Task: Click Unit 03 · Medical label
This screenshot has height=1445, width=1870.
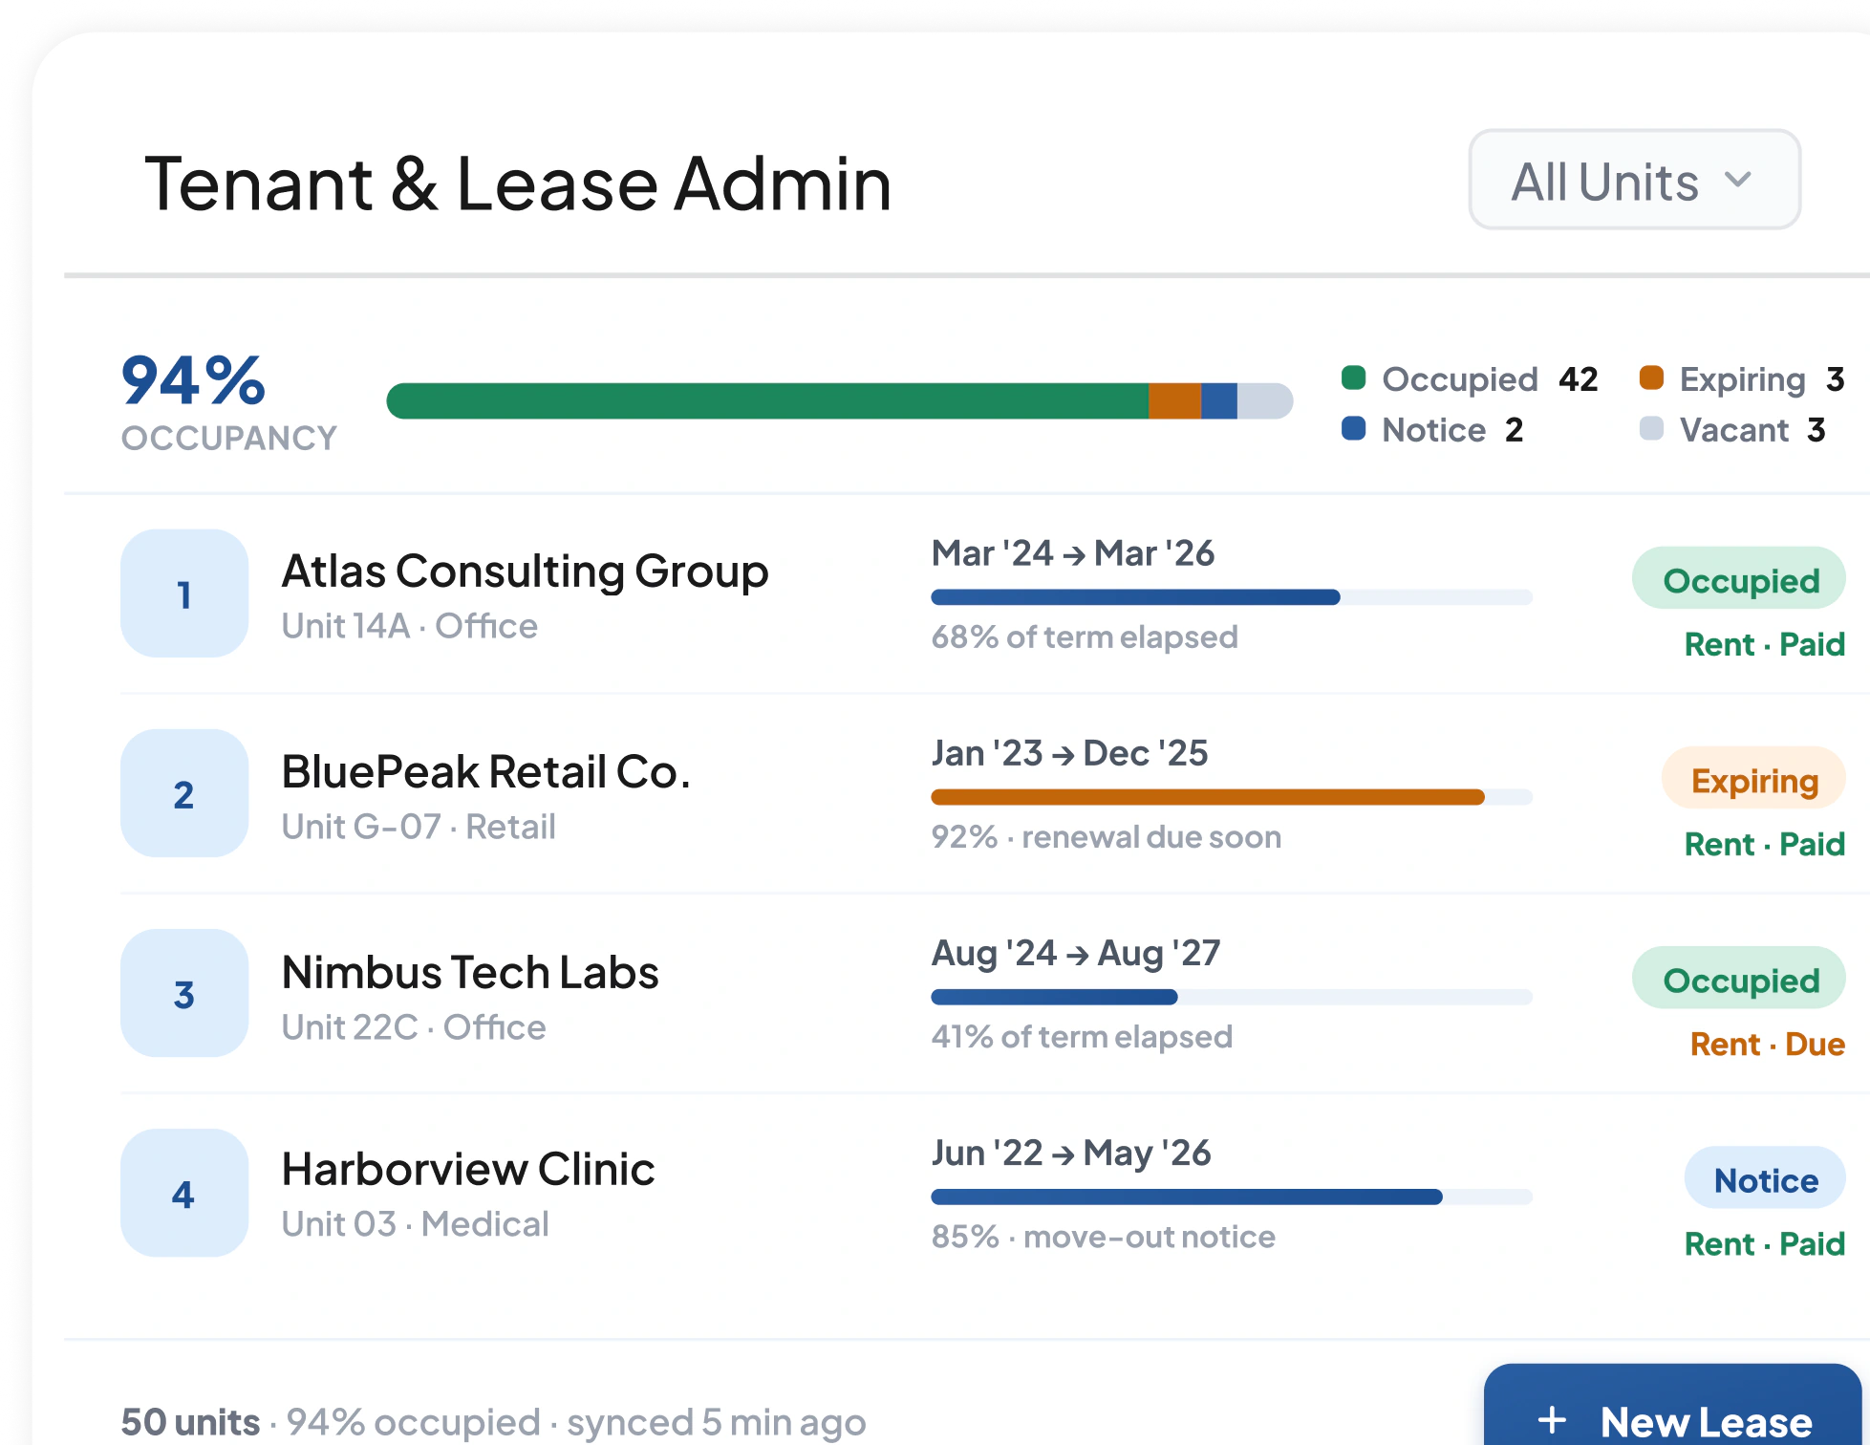Action: (x=416, y=1223)
